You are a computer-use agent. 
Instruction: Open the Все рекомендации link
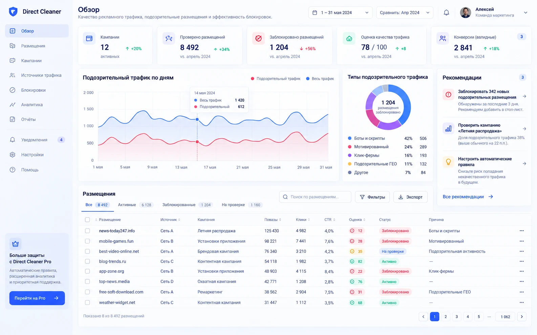point(468,197)
